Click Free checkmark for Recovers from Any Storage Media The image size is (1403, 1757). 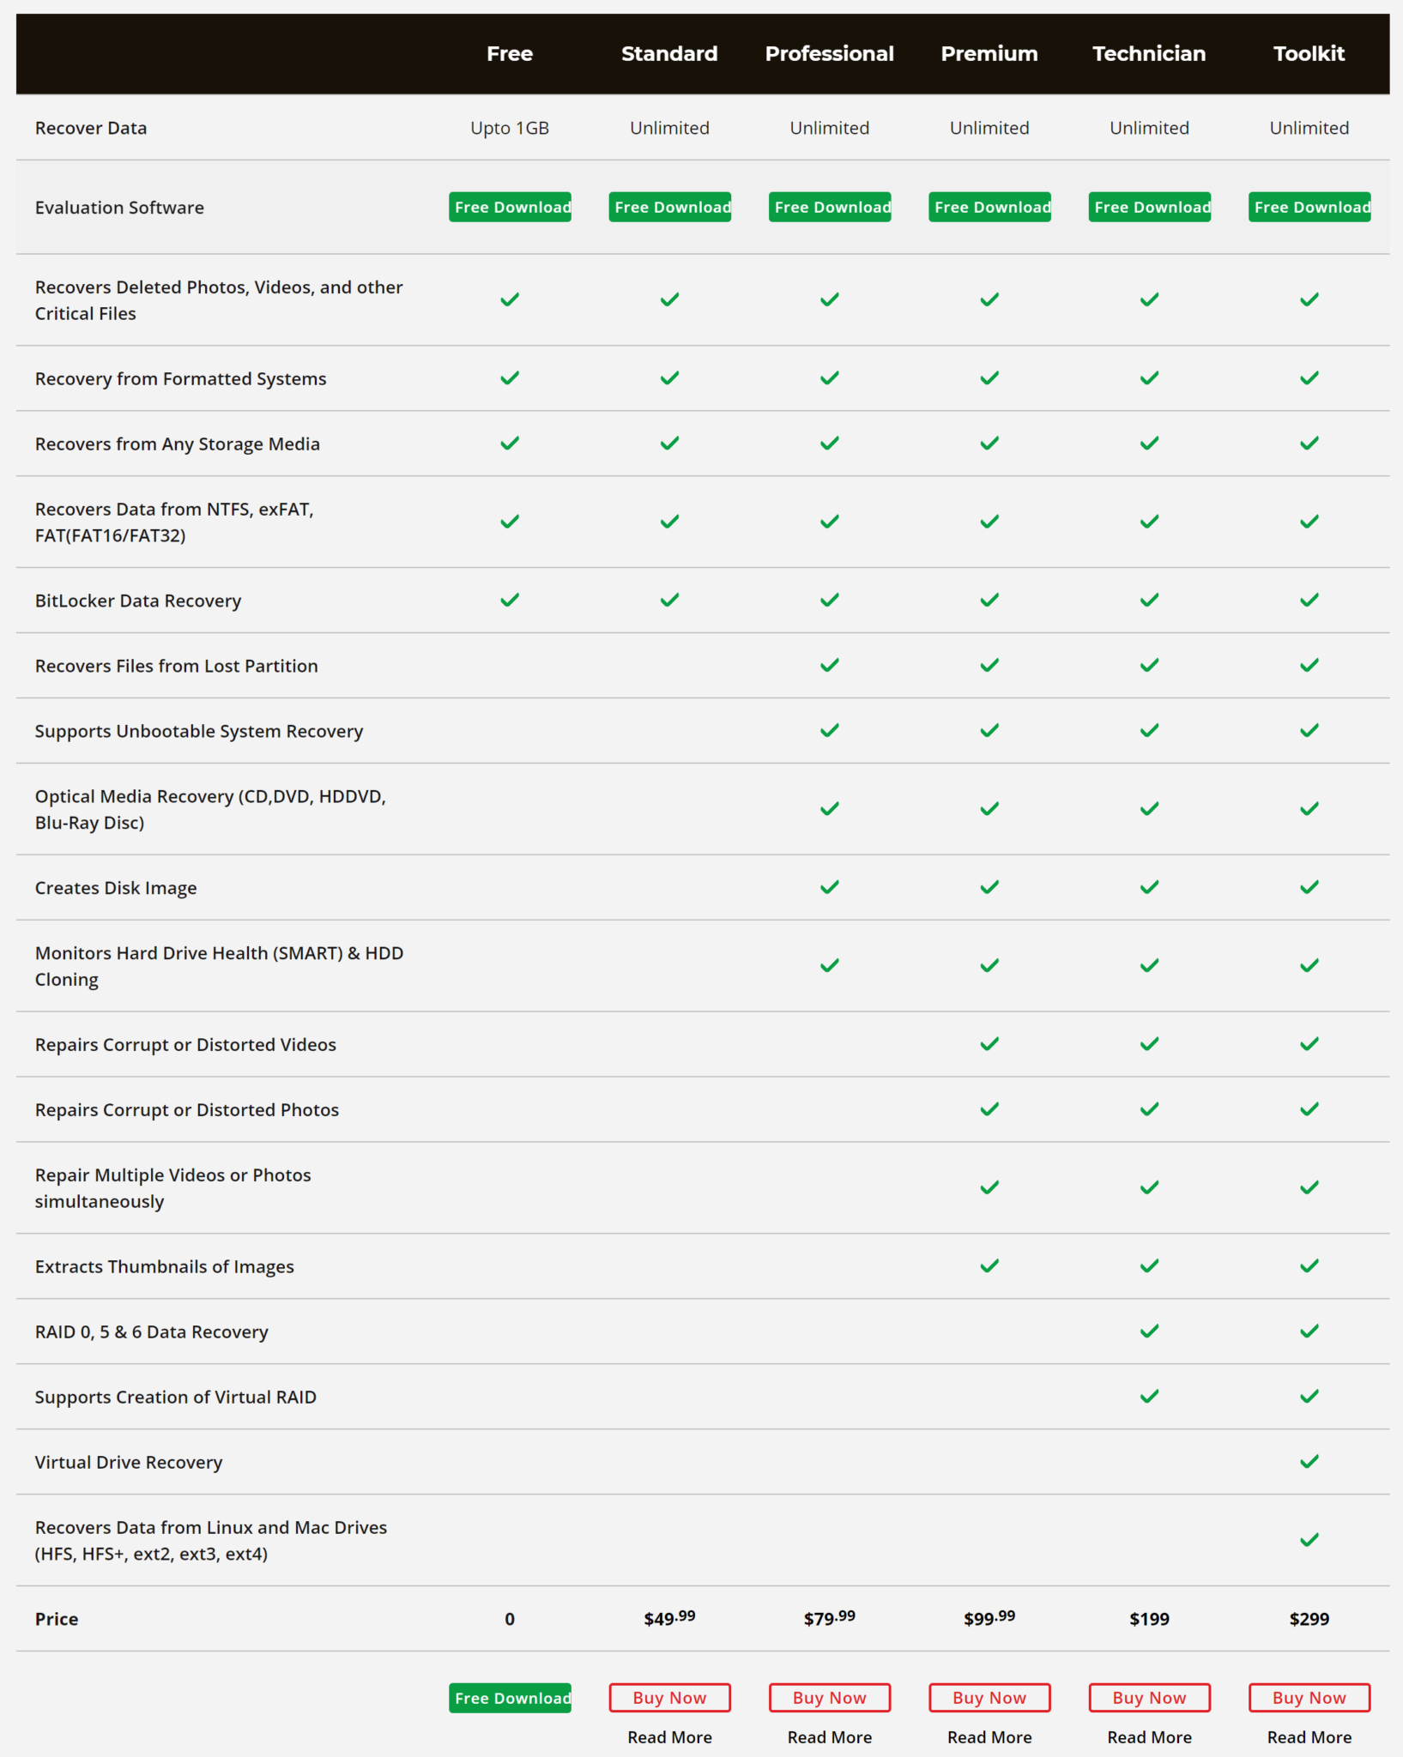[510, 443]
